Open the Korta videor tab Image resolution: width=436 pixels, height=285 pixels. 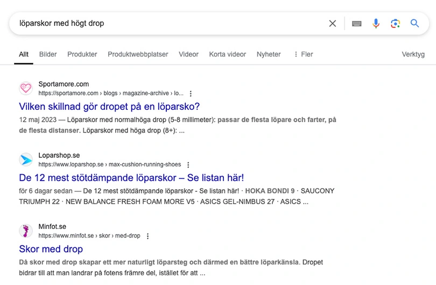228,54
